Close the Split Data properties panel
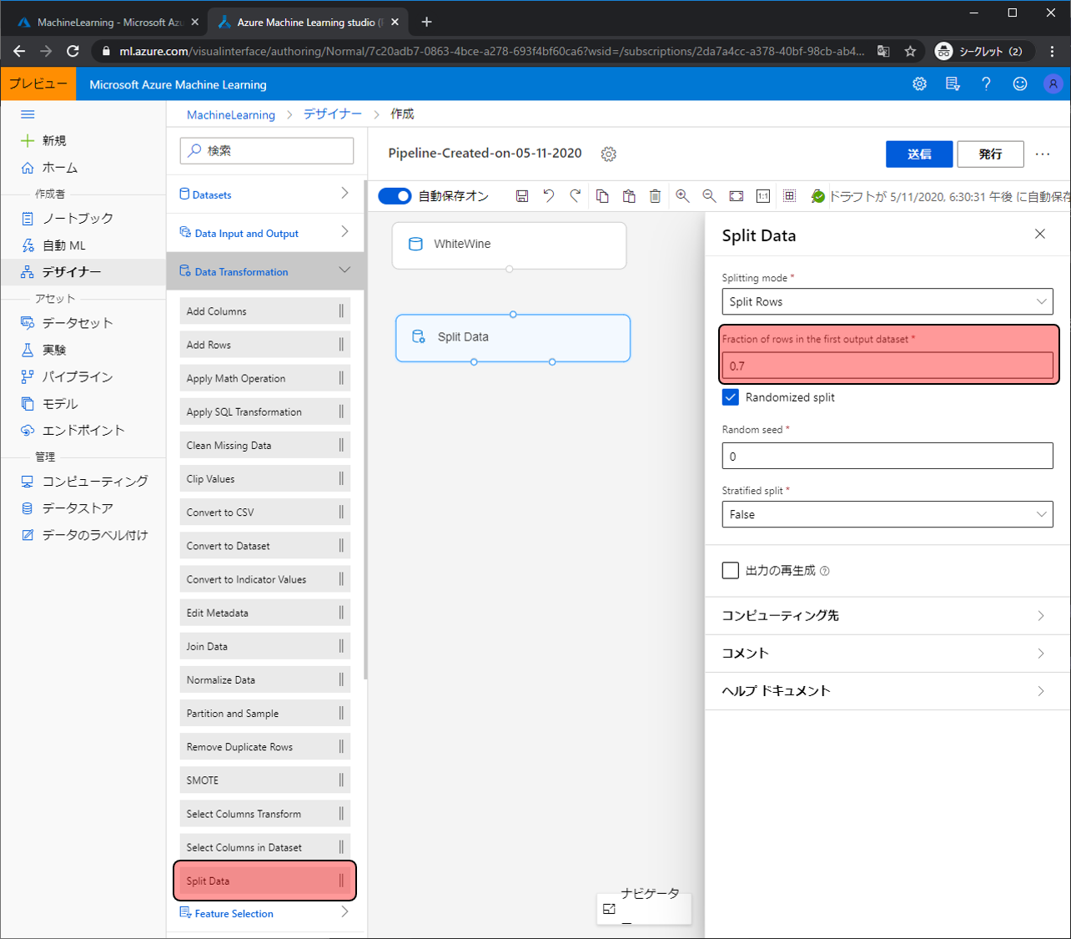Viewport: 1071px width, 939px height. click(1039, 235)
